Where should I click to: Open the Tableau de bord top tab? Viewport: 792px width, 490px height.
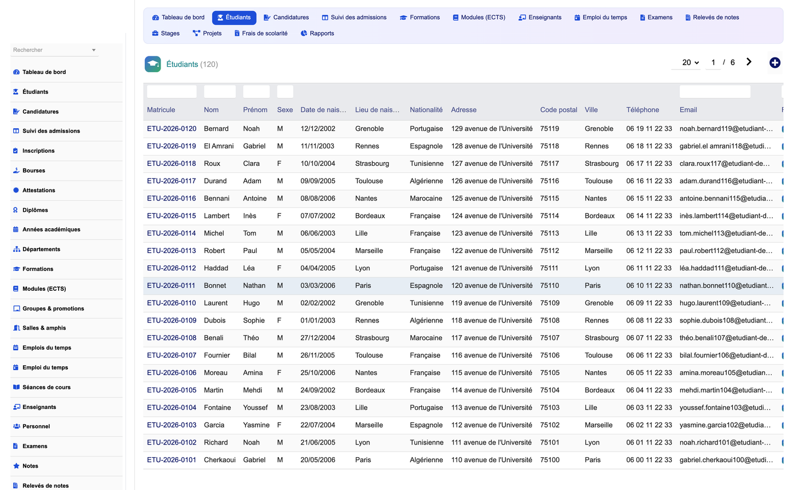click(178, 18)
